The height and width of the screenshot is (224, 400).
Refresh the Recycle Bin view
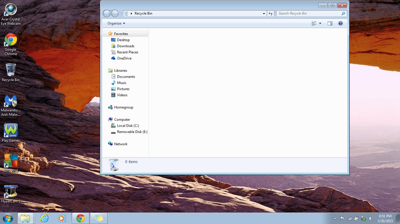point(271,13)
